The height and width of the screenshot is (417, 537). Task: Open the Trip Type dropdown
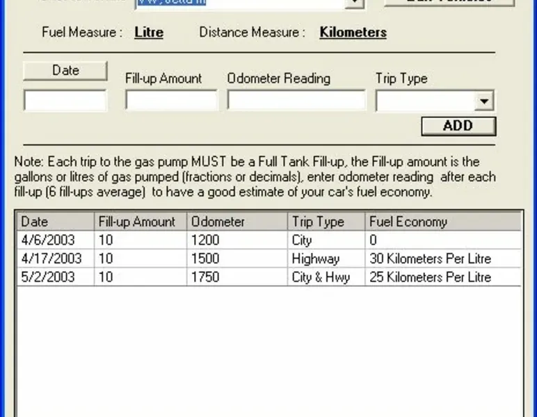click(484, 101)
